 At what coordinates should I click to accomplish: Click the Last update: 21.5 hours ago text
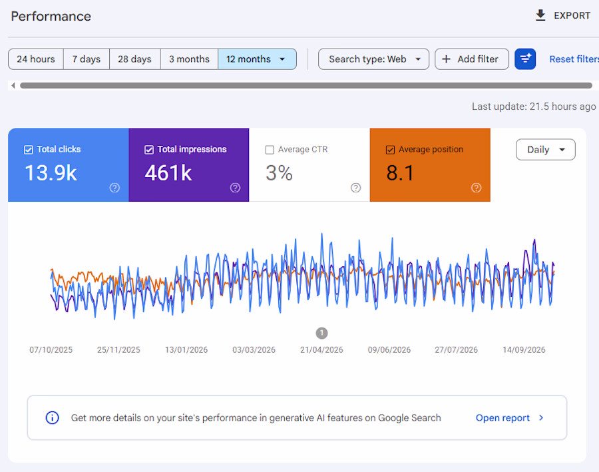[534, 107]
